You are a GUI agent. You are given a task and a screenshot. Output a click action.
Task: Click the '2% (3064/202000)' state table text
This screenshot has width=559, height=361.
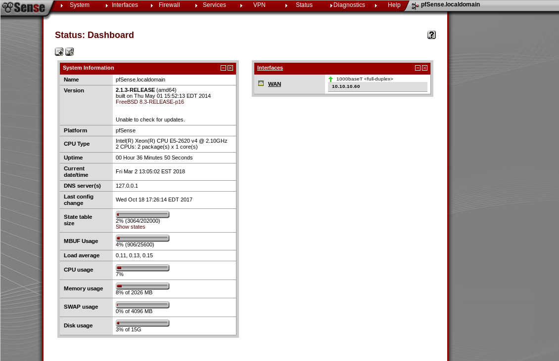pyautogui.click(x=138, y=221)
